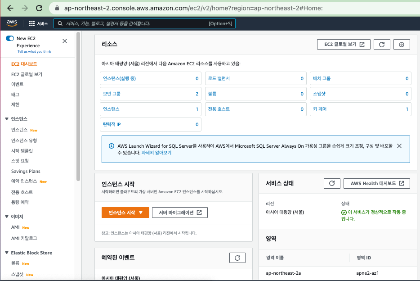Open 배치 그룹 resource card
420x281 pixels.
(x=361, y=78)
